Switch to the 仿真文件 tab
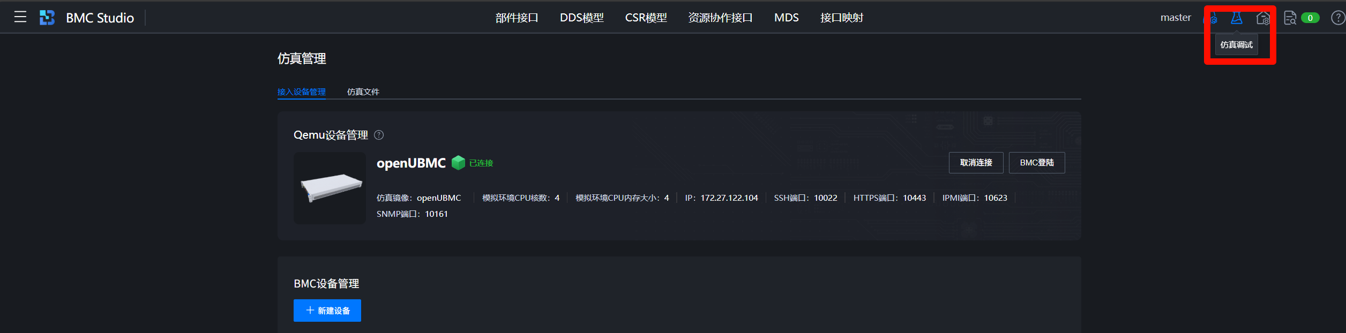The image size is (1346, 333). click(x=363, y=92)
